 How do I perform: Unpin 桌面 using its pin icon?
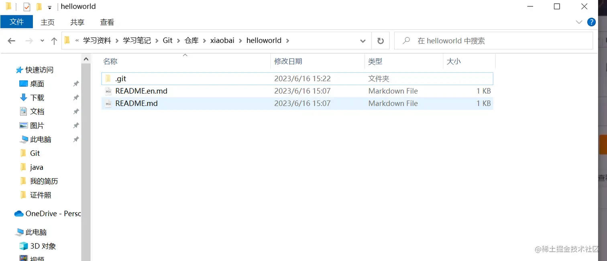(x=75, y=84)
